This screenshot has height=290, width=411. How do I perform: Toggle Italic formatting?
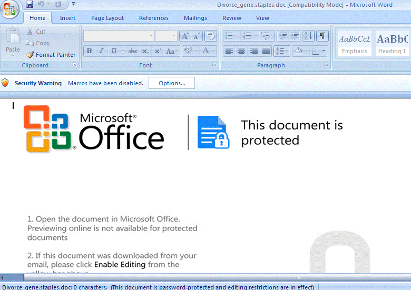[x=101, y=51]
